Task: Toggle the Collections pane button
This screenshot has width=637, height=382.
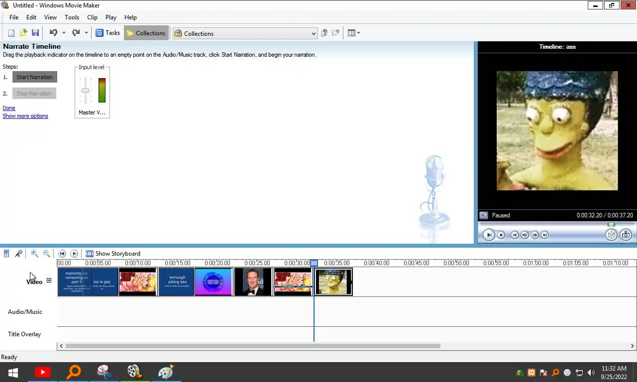Action: (x=146, y=33)
